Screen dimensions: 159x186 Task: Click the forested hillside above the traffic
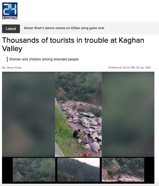click(78, 86)
